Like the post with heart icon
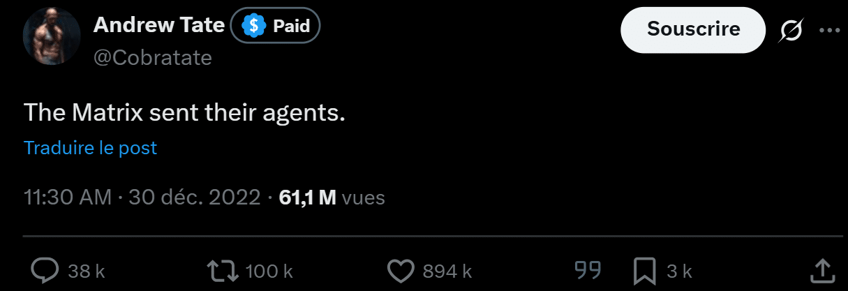Image resolution: width=848 pixels, height=291 pixels. 401,270
